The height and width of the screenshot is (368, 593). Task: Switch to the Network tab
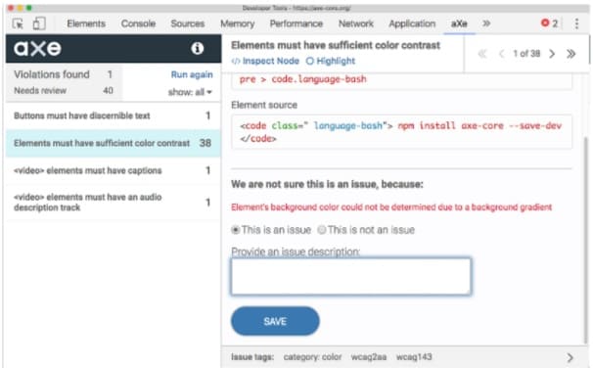(356, 23)
